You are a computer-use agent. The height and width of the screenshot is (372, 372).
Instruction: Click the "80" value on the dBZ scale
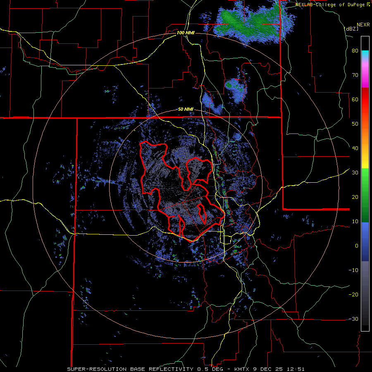point(355,51)
